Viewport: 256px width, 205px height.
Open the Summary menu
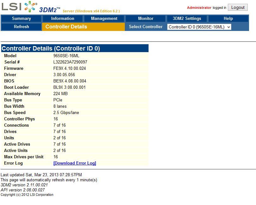[x=21, y=18]
